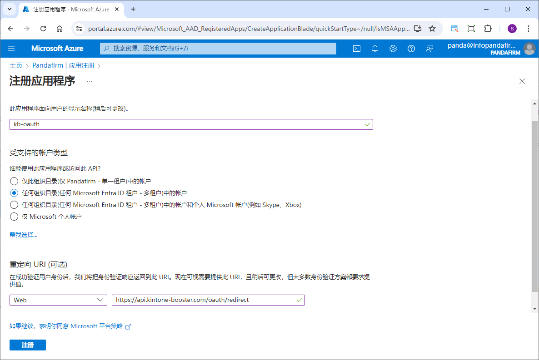Click the 注册 button
Image resolution: width=539 pixels, height=360 pixels.
pos(28,345)
